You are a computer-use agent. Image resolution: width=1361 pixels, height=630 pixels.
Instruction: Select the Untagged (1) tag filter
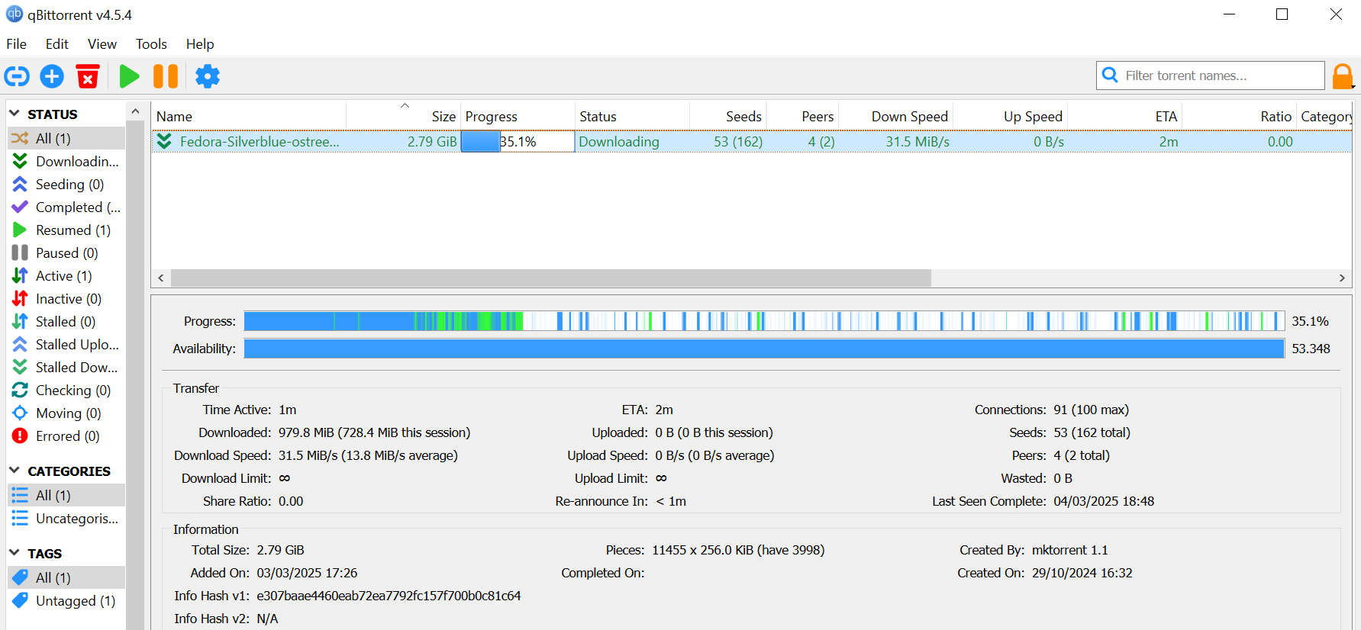point(66,600)
